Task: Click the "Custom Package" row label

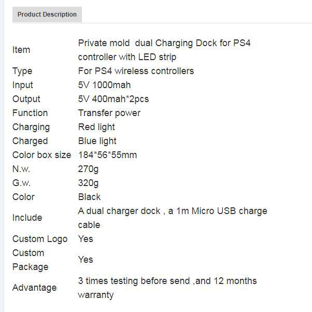Action: coord(30,260)
